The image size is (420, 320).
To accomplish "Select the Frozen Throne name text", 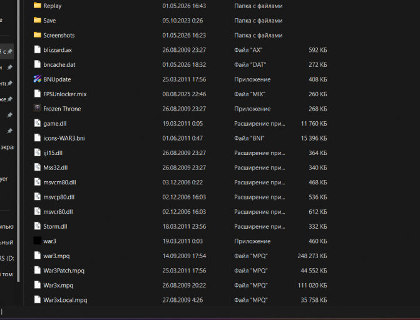I will click(62, 109).
